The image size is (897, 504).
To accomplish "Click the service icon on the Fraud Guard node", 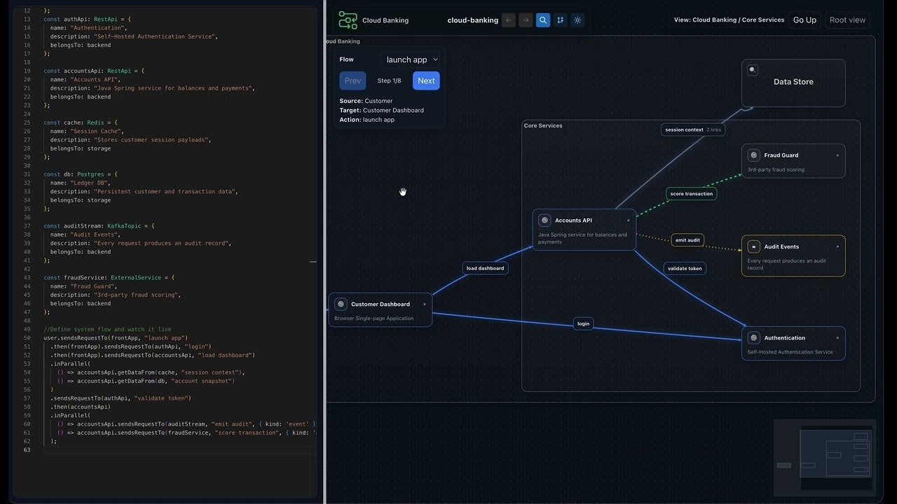I will 753,155.
